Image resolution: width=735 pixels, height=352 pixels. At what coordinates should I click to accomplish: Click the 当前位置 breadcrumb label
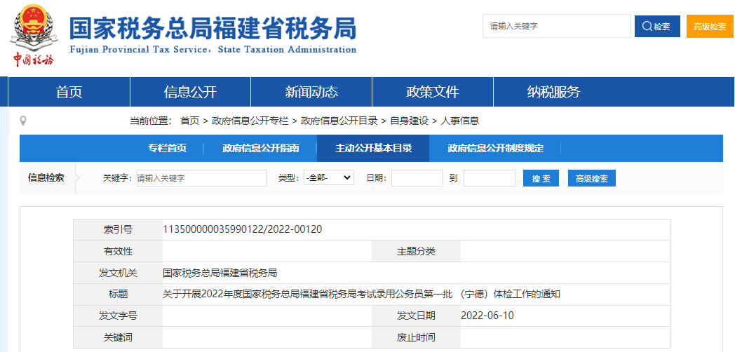(151, 121)
